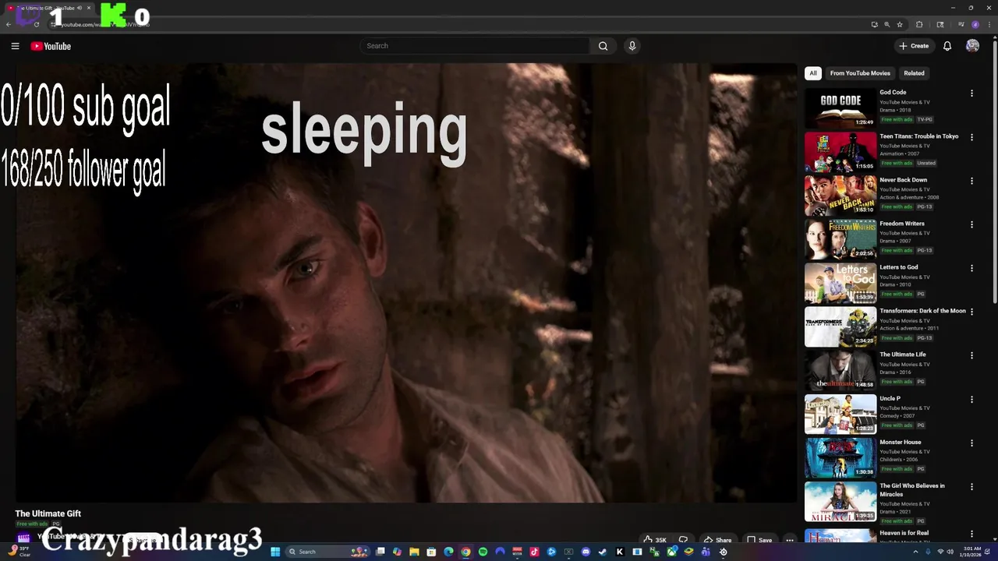
Task: Open Discord from the taskbar
Action: pyautogui.click(x=586, y=552)
